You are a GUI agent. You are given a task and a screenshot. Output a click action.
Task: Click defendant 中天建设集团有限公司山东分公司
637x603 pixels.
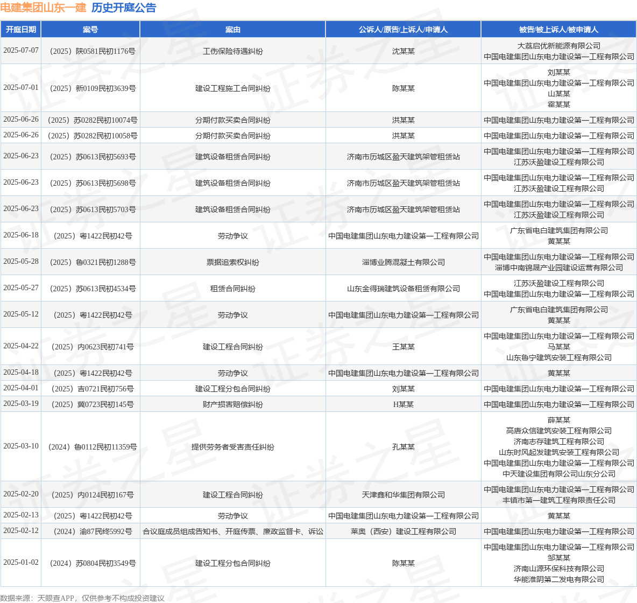coord(558,474)
